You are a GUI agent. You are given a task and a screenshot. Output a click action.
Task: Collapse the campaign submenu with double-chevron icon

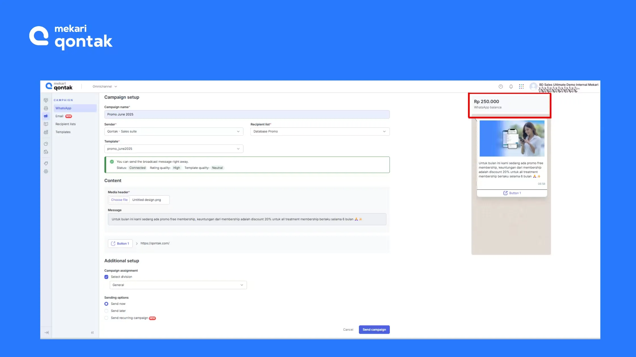[92, 333]
